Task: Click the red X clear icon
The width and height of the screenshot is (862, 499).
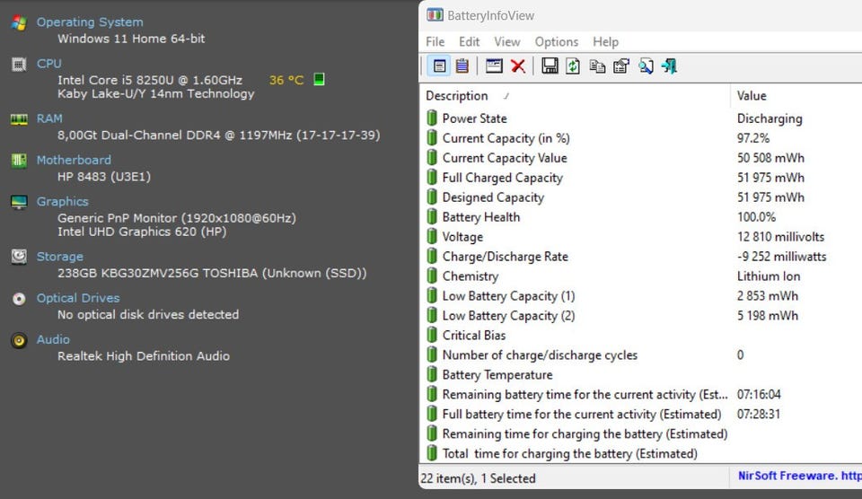Action: (518, 66)
